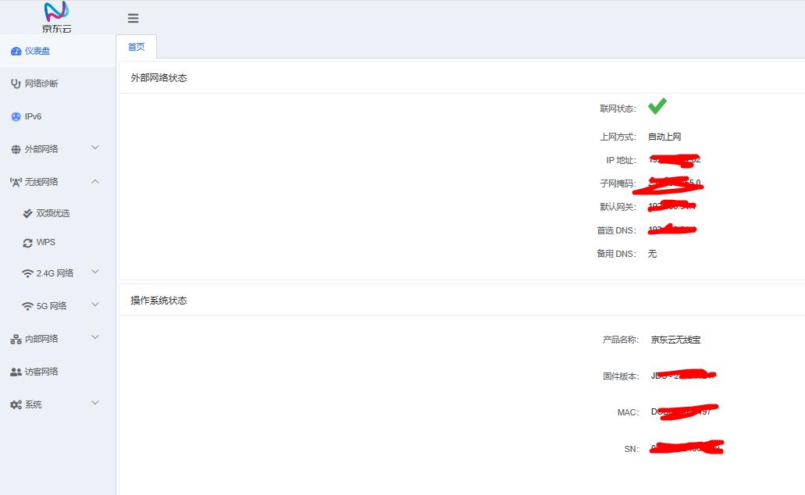Viewport: 805px width, 495px height.
Task: Click the 外部网络 globe icon
Action: [16, 149]
